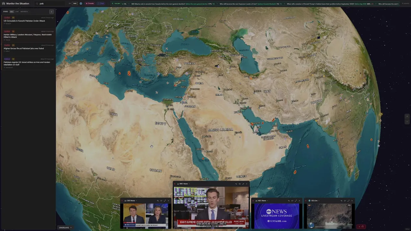Toggle audio on the ABC News stream
The image size is (411, 231).
coord(292,201)
